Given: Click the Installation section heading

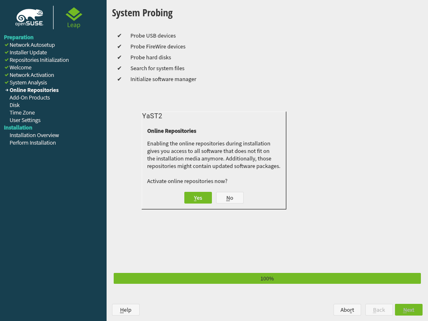Looking at the screenshot, I should coord(18,127).
